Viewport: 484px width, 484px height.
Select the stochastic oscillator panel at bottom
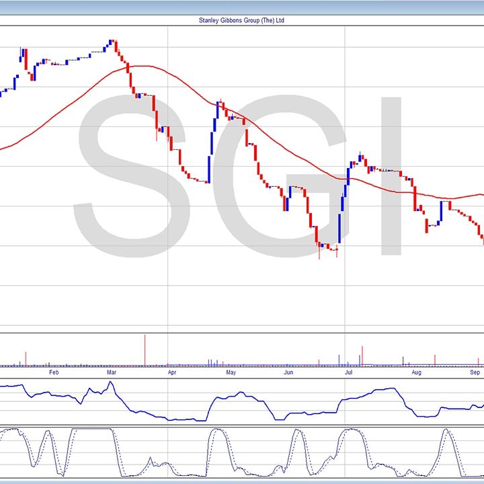tap(242, 454)
